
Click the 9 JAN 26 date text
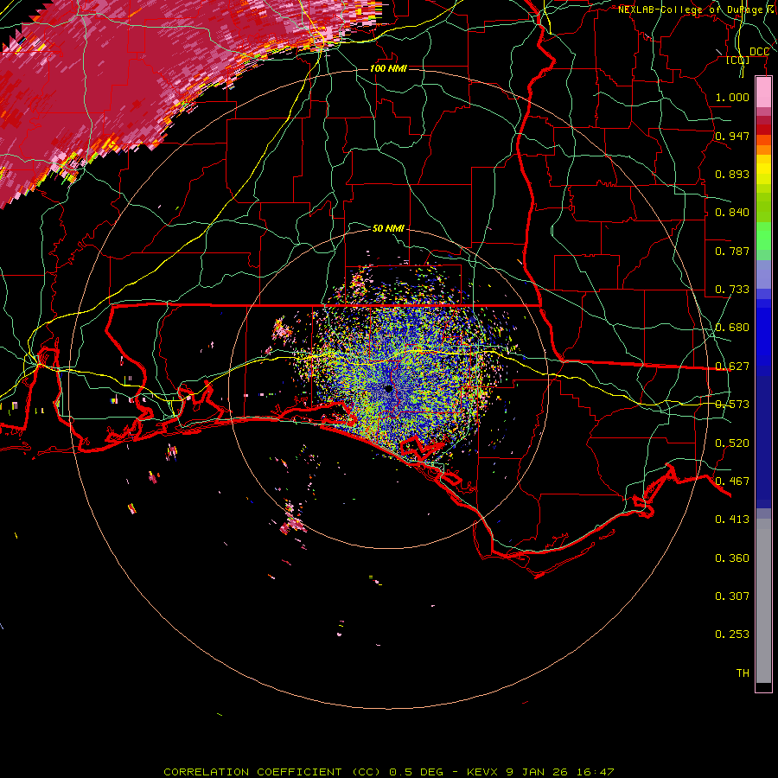tap(538, 772)
